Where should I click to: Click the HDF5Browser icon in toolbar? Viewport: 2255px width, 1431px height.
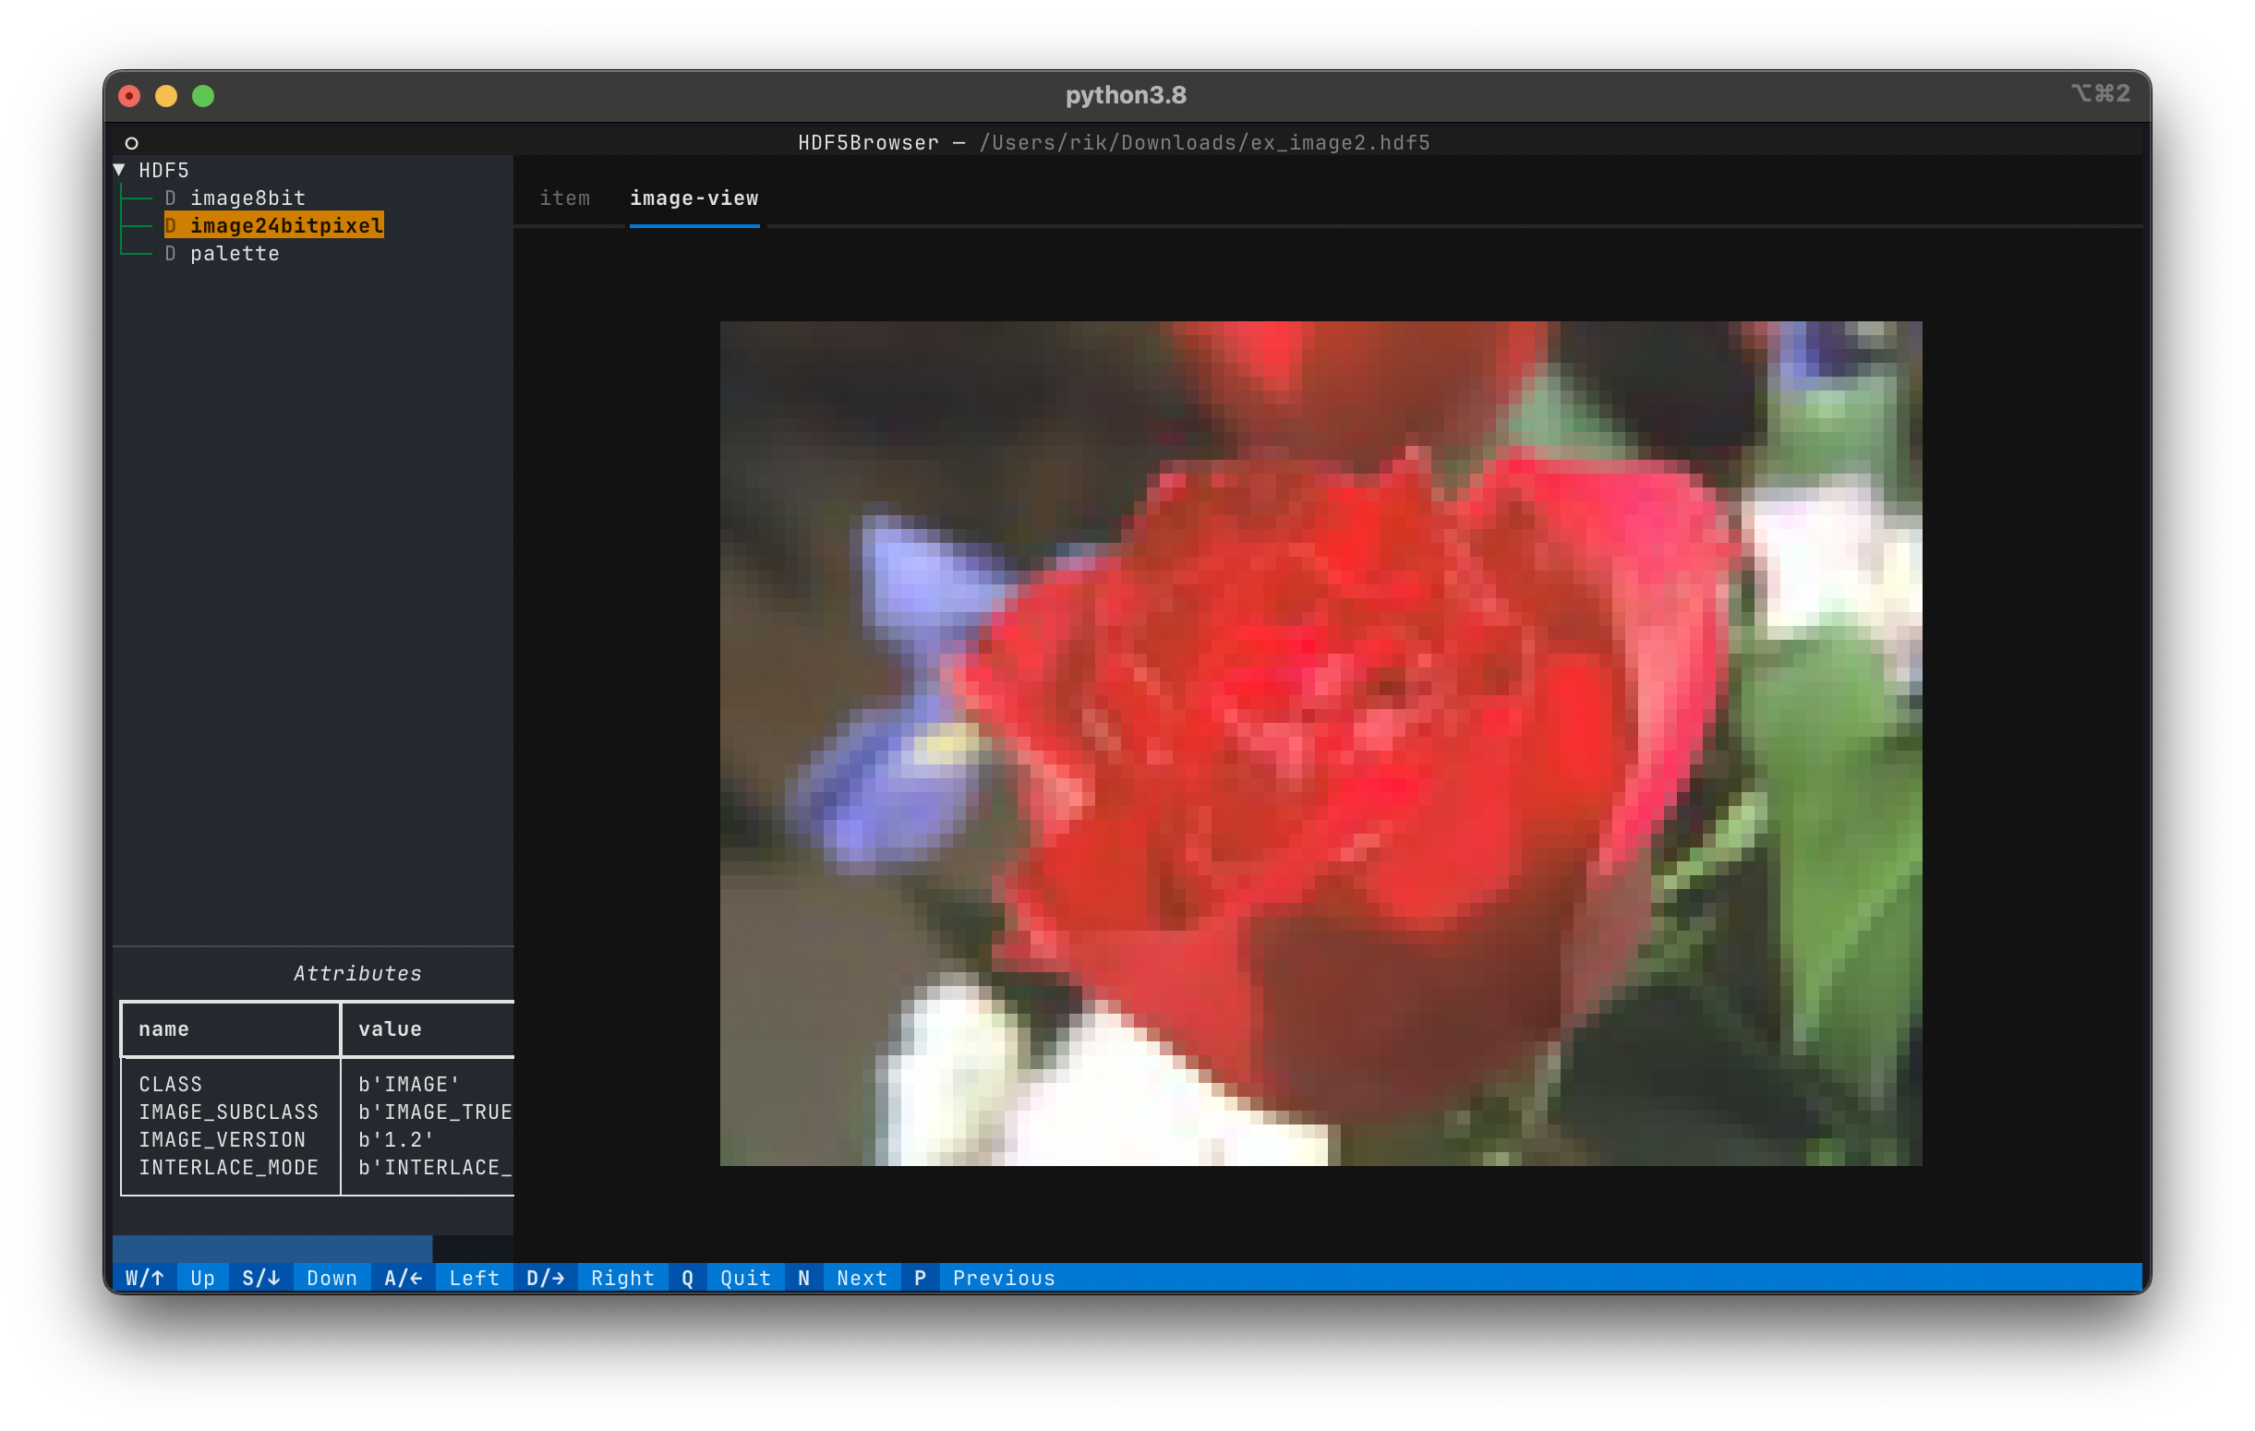pyautogui.click(x=131, y=143)
